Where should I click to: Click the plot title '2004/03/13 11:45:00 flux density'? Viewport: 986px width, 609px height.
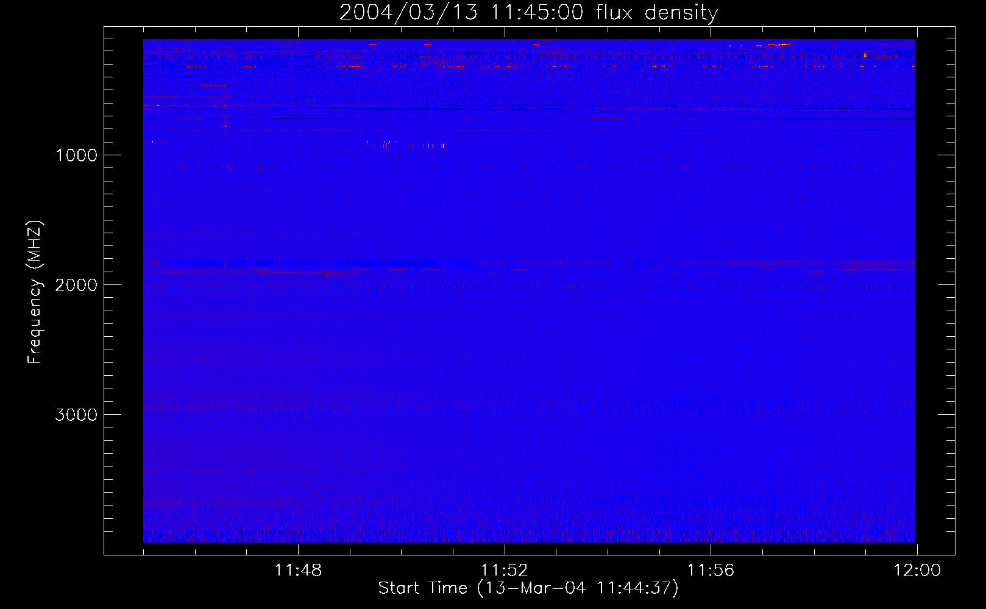tap(528, 13)
